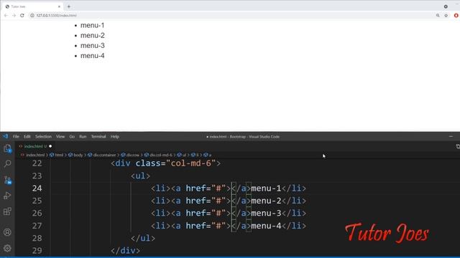Bookmark this page with the star icon
Image resolution: width=460 pixels, height=258 pixels.
pos(446,15)
